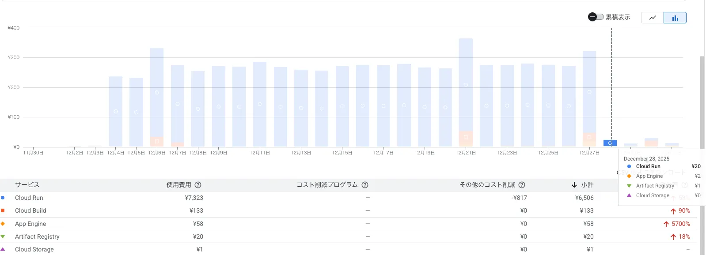Click the 5700% increase for App Engine

coord(677,224)
